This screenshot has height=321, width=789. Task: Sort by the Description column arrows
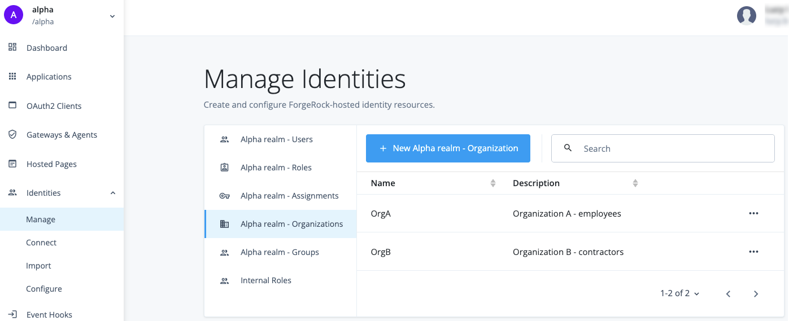click(x=635, y=183)
